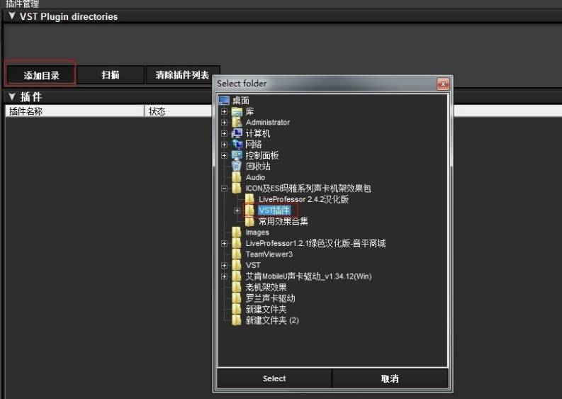This screenshot has width=562, height=399.
Task: Select the 新建文件夹 folder label
Action: pyautogui.click(x=266, y=310)
